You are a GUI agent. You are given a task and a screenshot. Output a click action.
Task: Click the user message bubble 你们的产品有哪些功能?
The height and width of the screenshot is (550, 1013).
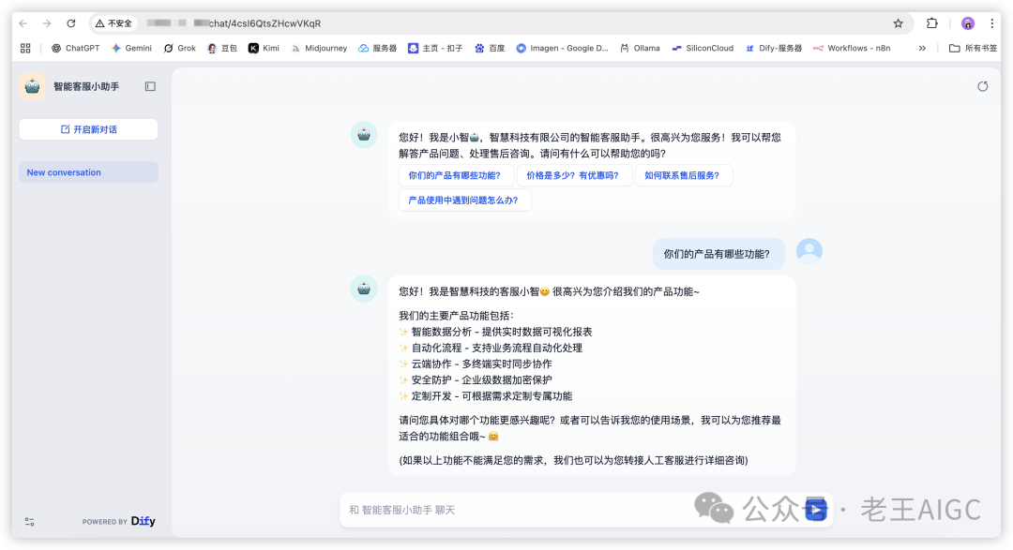pos(718,254)
